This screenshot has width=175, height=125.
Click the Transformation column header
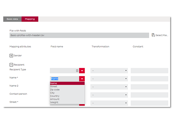100,46
